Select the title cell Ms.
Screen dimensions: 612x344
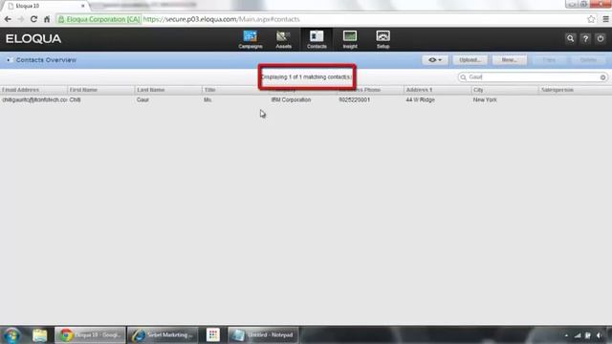point(208,99)
